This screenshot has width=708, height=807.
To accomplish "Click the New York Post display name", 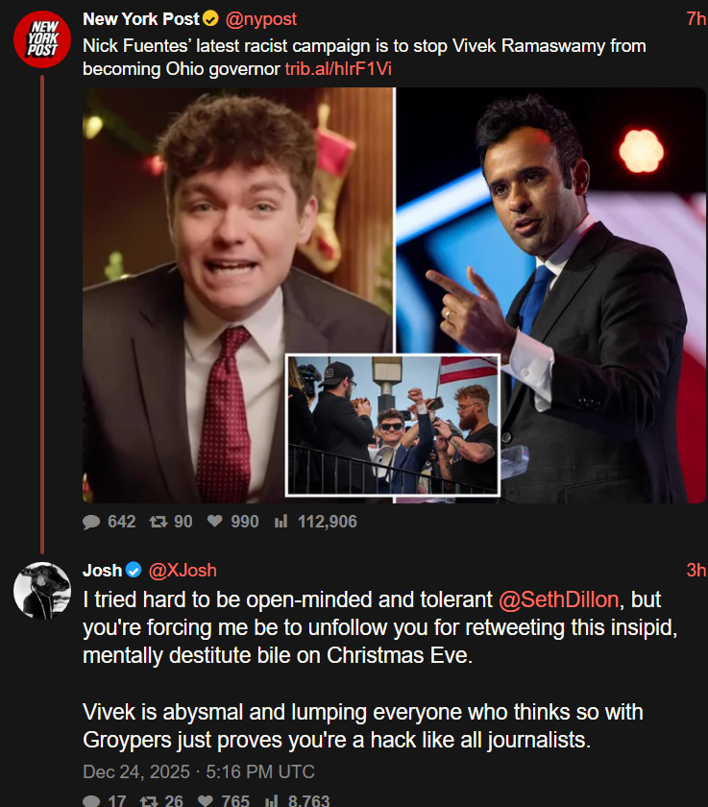I will (141, 19).
